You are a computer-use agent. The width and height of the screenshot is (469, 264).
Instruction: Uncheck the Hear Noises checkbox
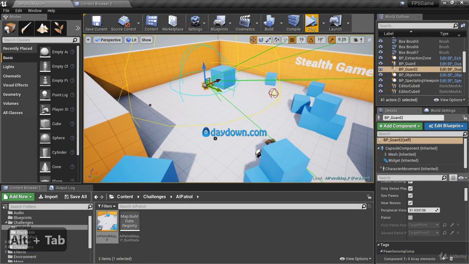pyautogui.click(x=410, y=203)
